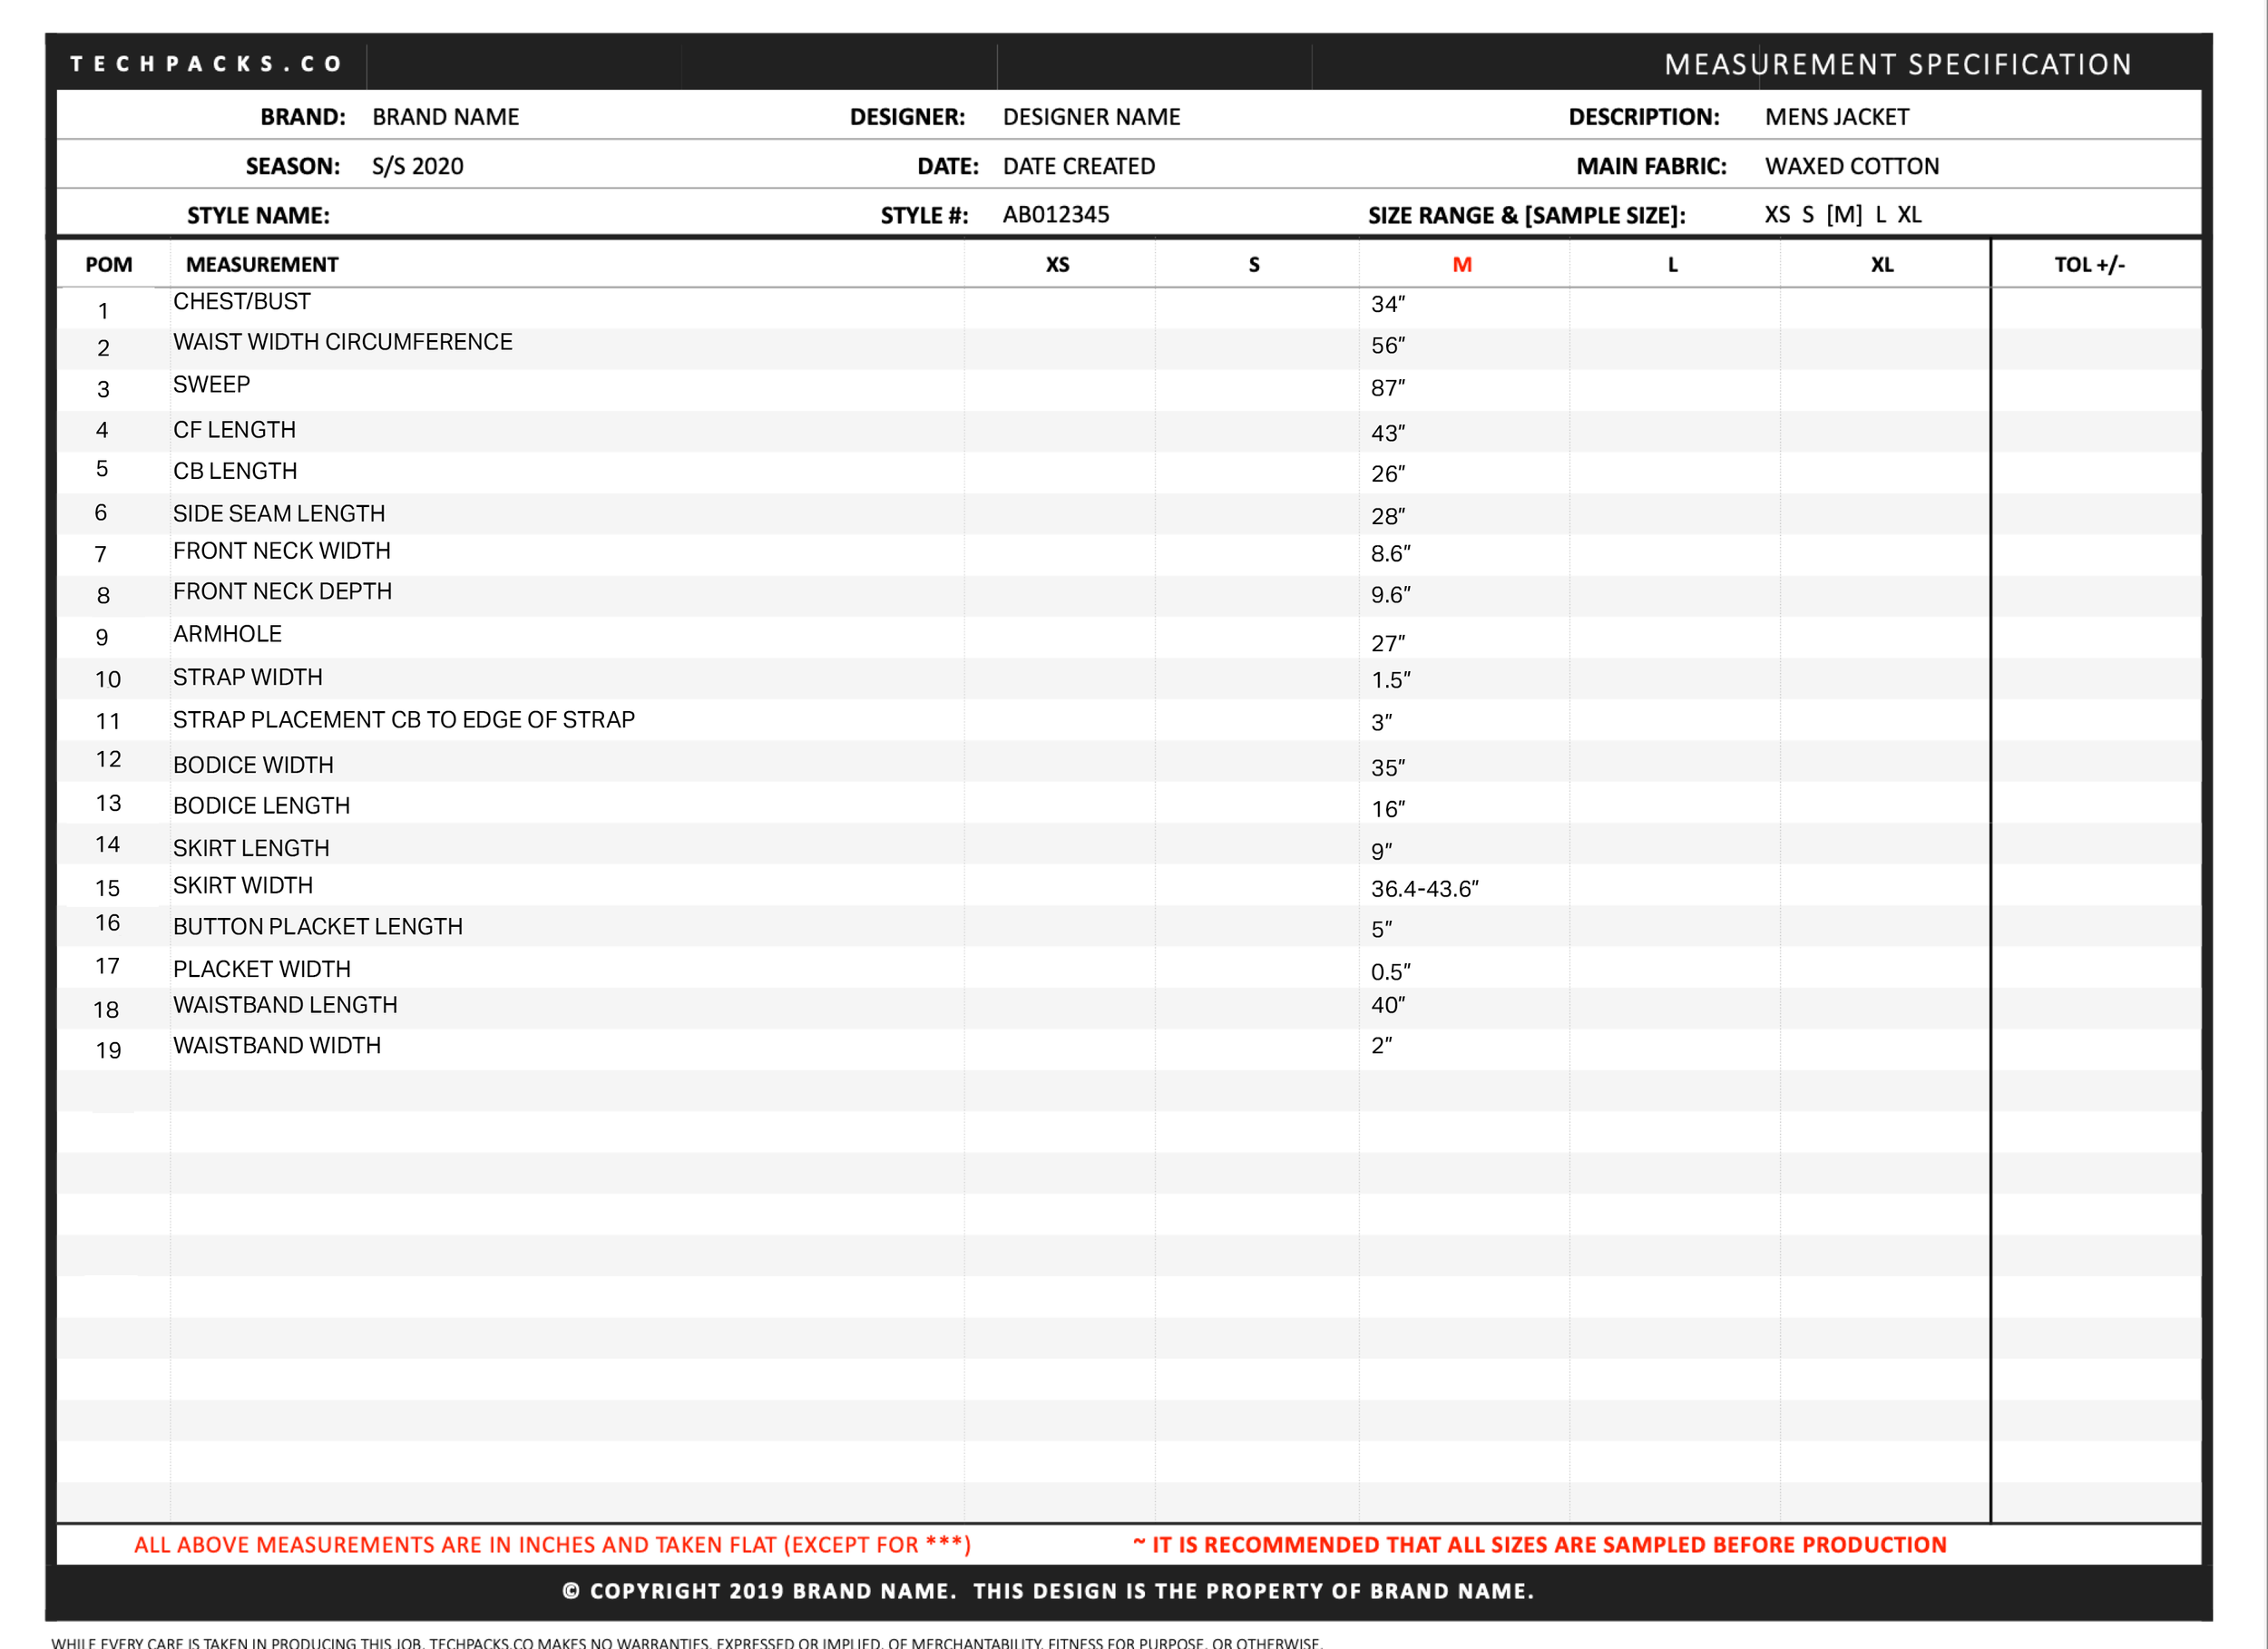Click the POM column header
This screenshot has height=1649, width=2268.
click(x=108, y=265)
